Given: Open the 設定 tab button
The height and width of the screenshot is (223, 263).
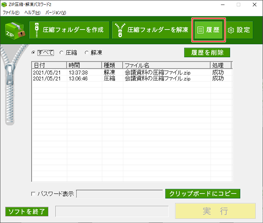Looking at the screenshot, I should tap(239, 30).
